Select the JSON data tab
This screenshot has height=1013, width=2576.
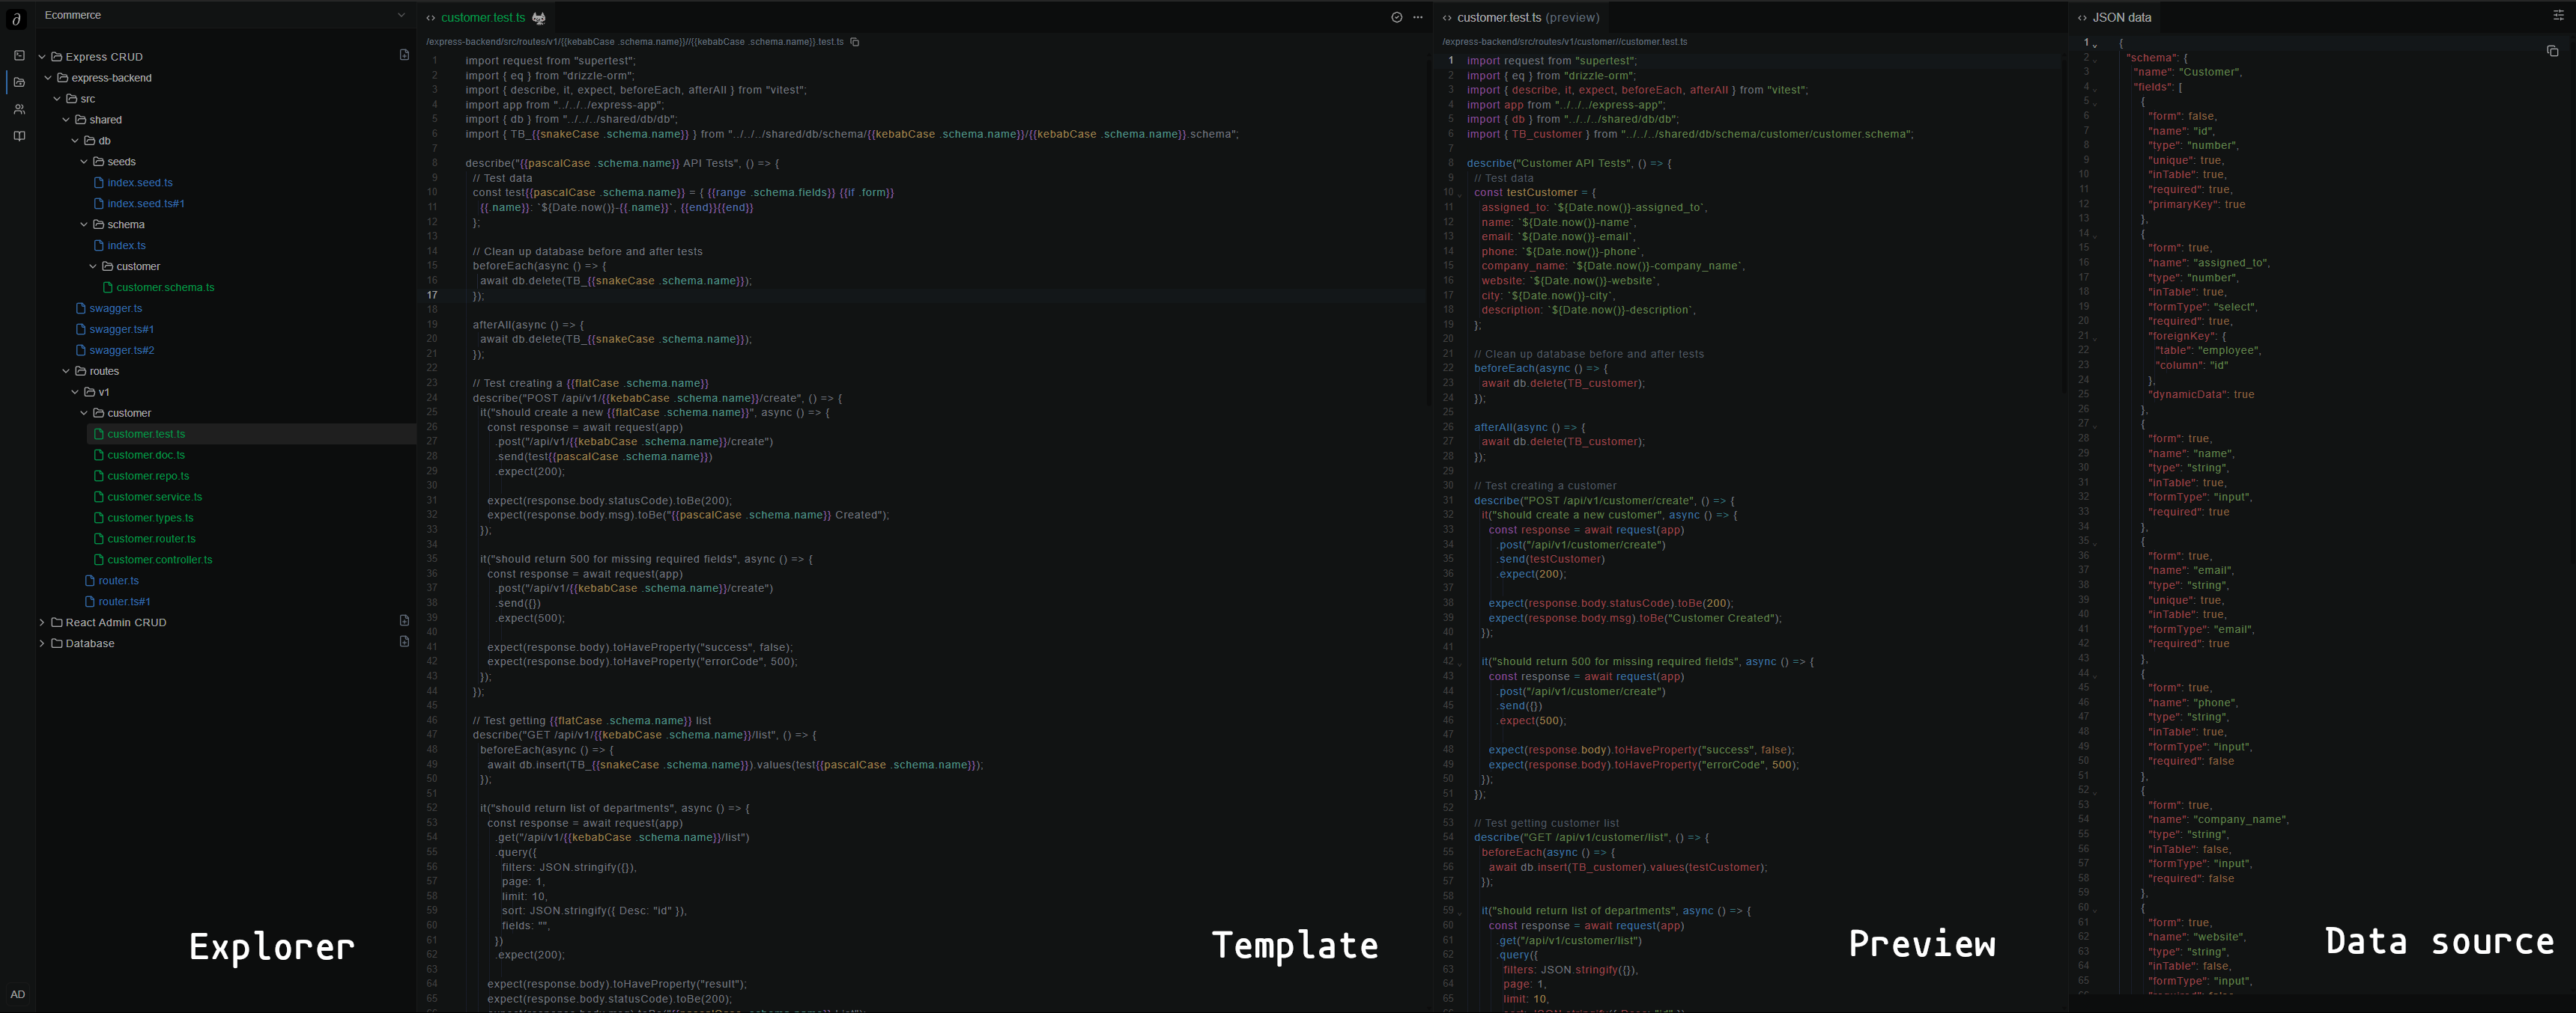coord(2121,18)
